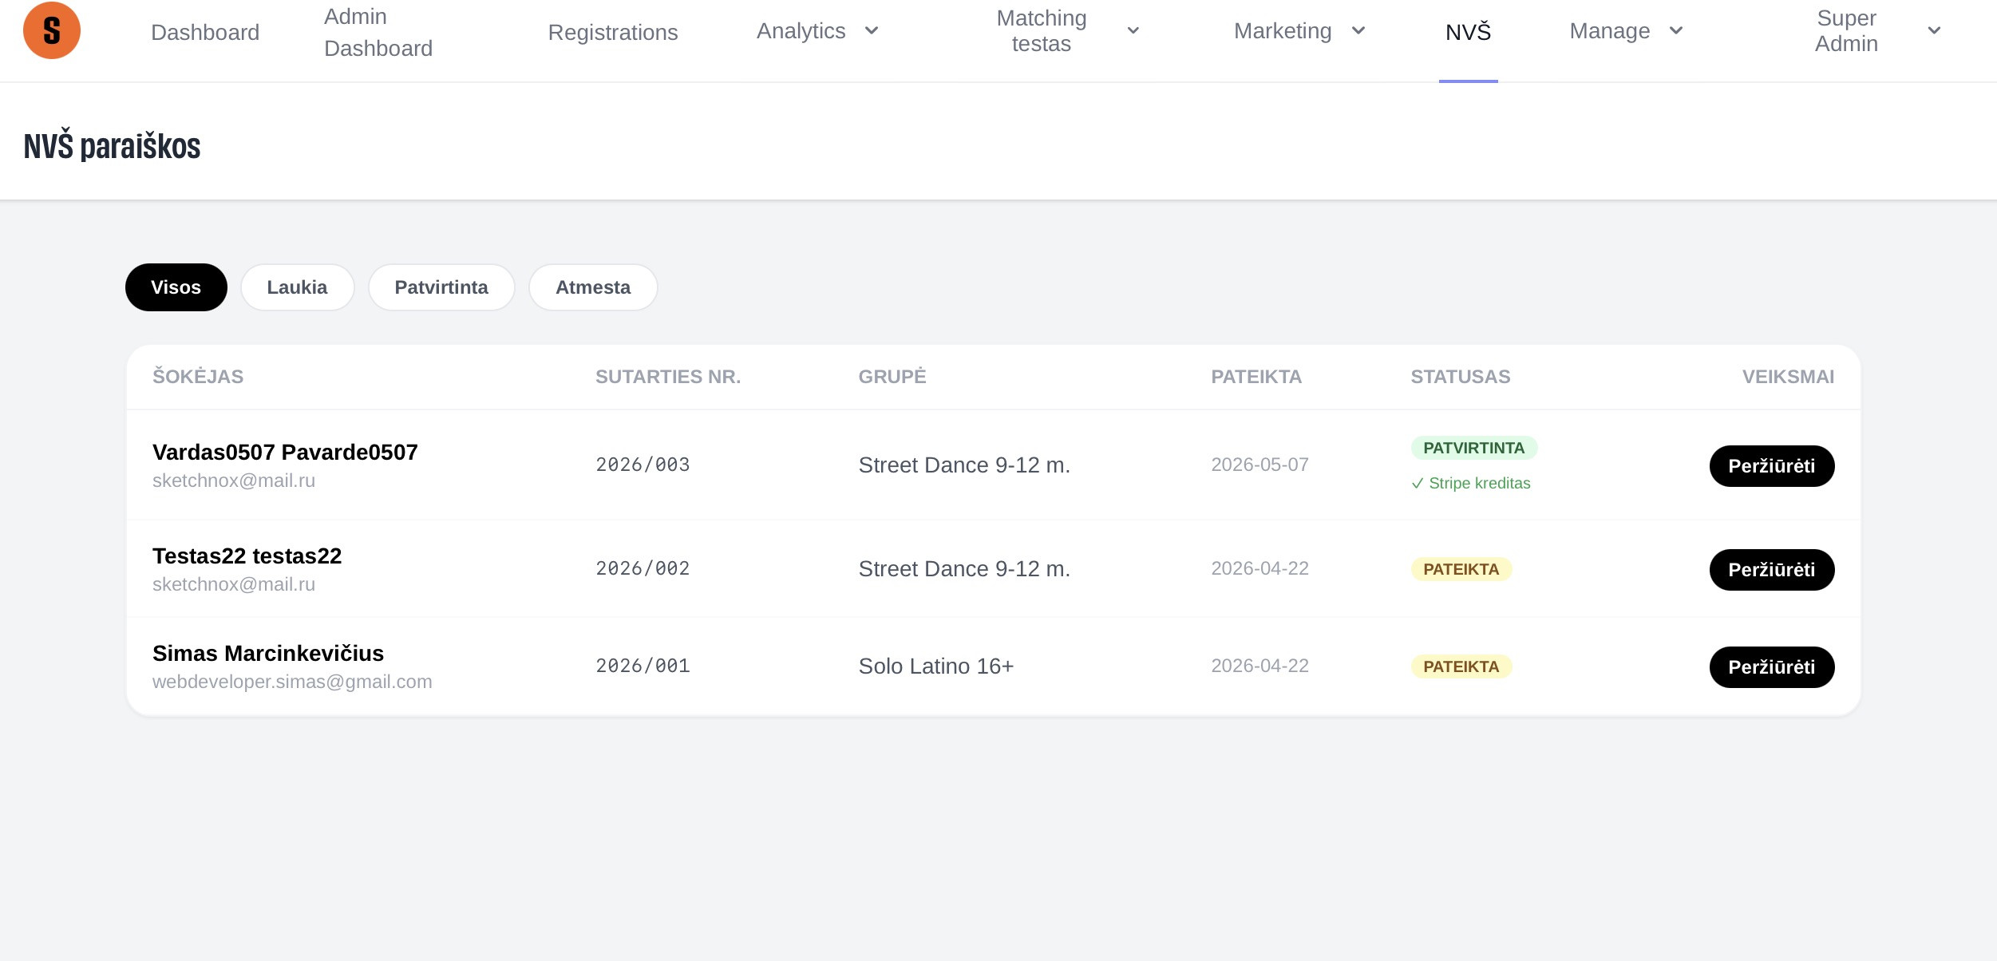
Task: Select the NVŠ nav tab
Action: (1469, 32)
